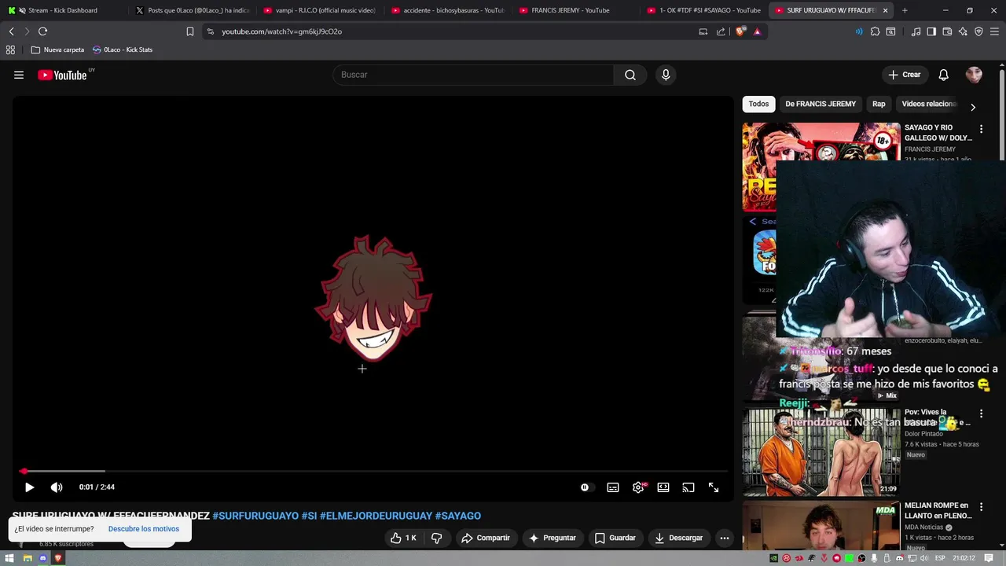Open #SURFURUGUAYO hashtag link
Screen dimensions: 1006x566
pos(255,516)
